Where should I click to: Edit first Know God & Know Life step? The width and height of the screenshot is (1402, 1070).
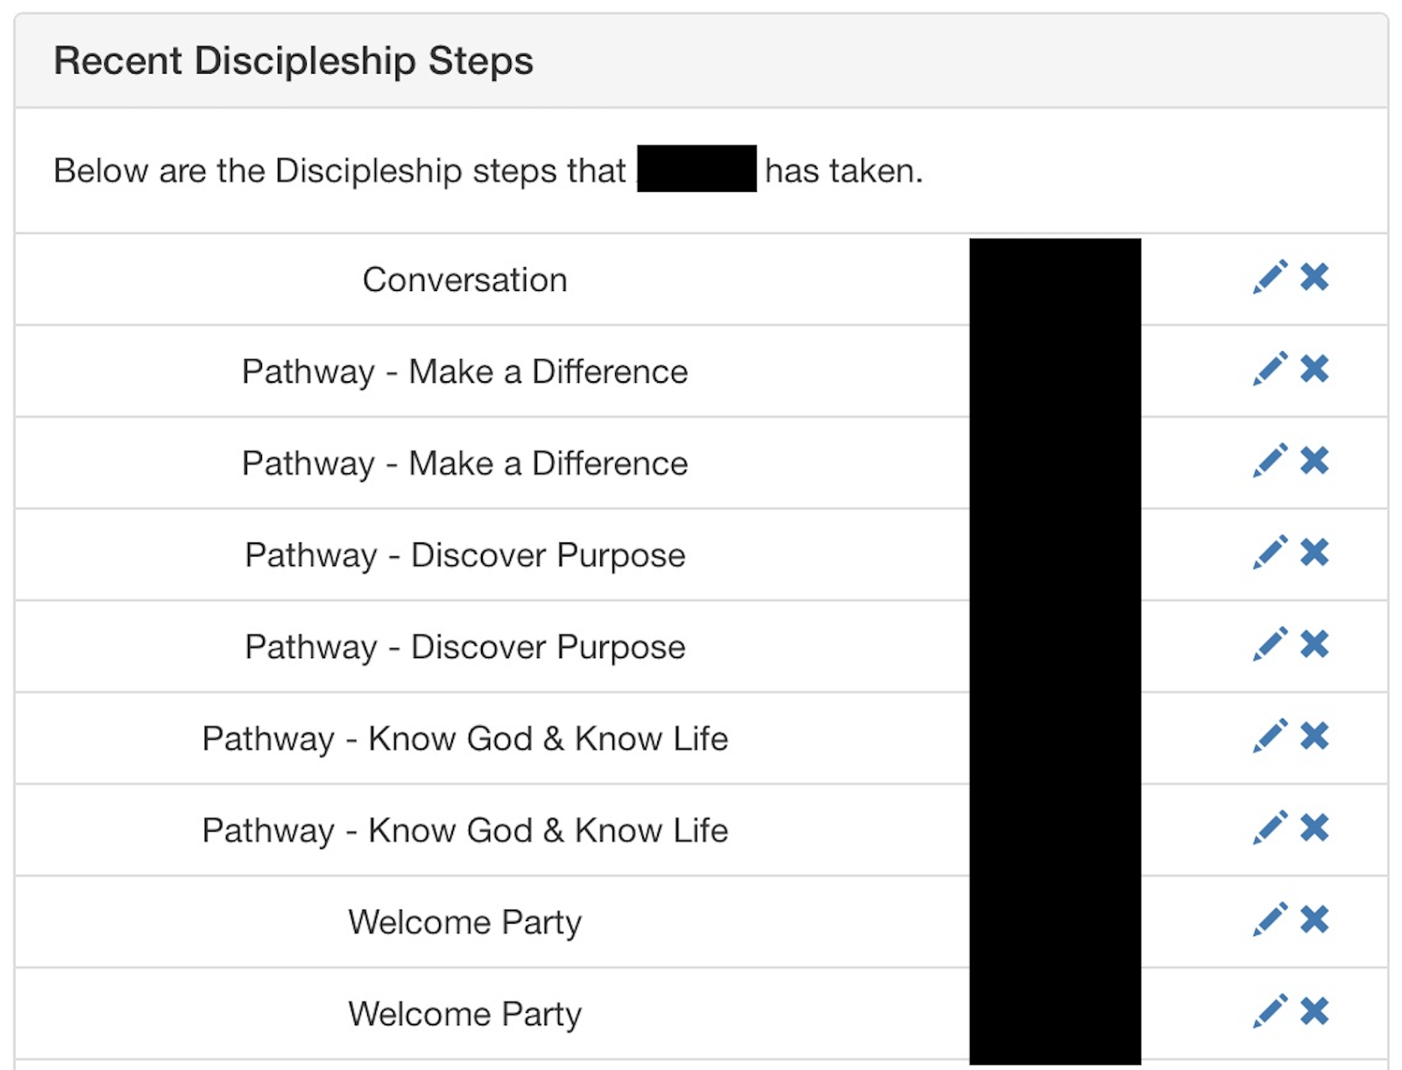point(1270,736)
